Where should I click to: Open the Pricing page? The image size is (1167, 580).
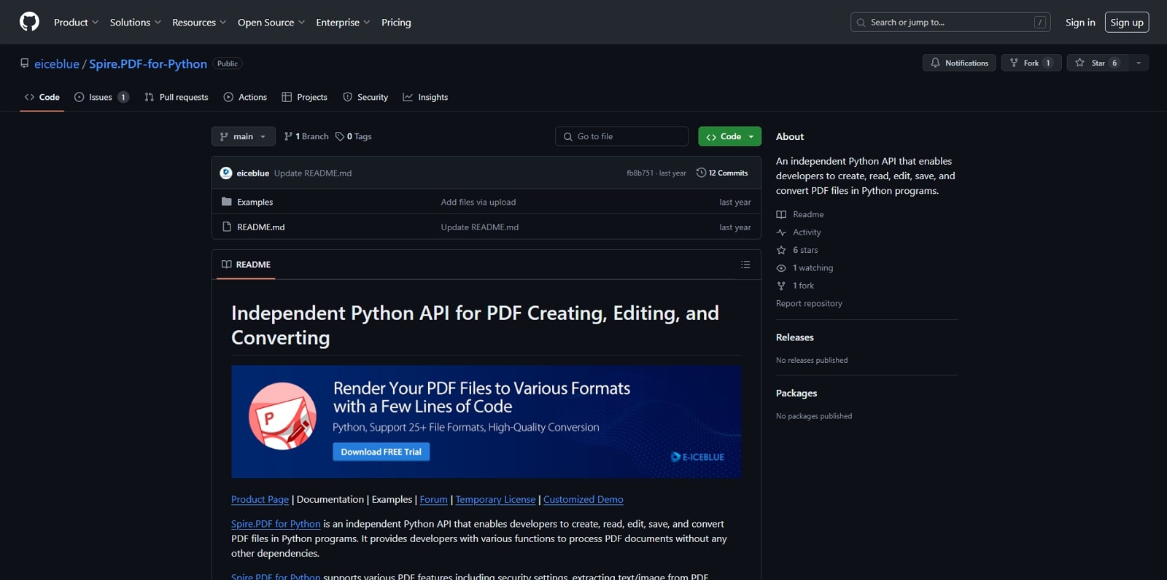(x=396, y=23)
